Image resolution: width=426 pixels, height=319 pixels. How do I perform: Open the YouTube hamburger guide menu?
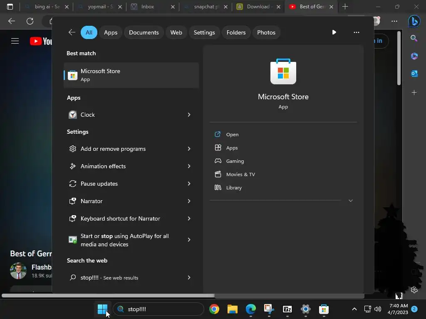(x=15, y=41)
